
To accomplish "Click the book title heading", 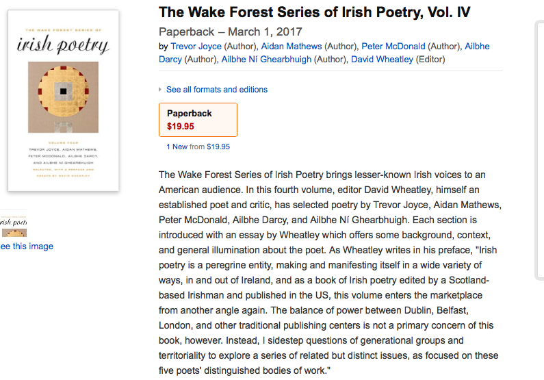I will point(314,12).
